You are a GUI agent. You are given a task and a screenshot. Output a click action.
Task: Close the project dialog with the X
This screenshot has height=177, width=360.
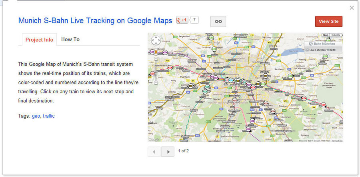point(352,8)
